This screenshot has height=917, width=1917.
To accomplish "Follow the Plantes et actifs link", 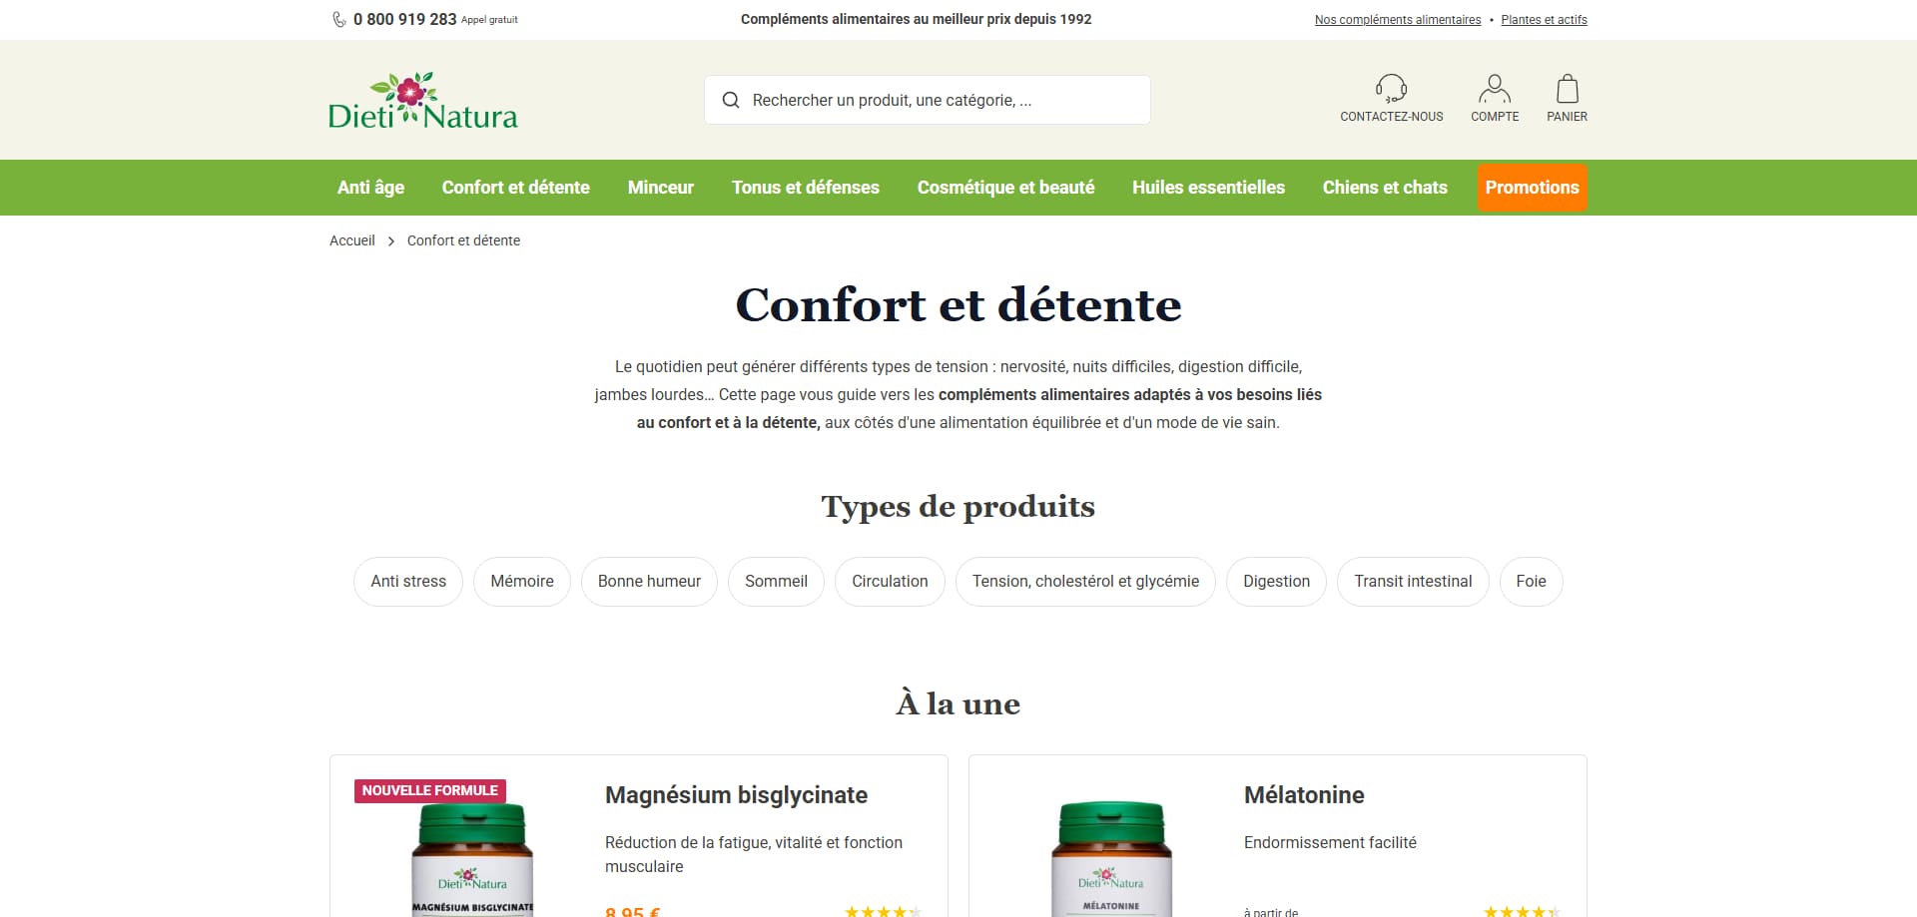I will pos(1544,20).
